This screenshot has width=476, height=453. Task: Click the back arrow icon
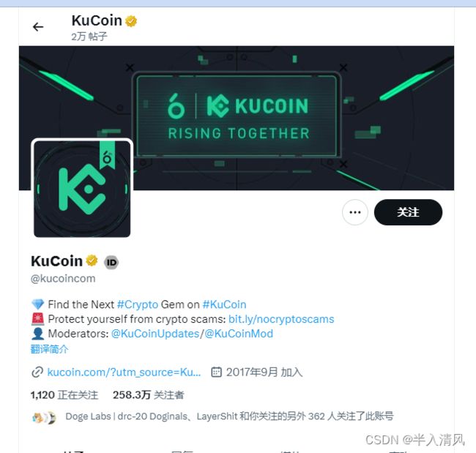(38, 27)
